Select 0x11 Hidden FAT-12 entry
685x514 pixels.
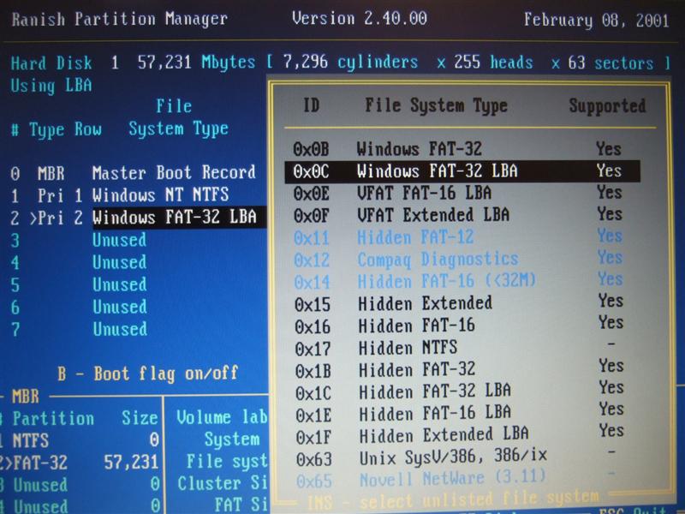click(458, 237)
